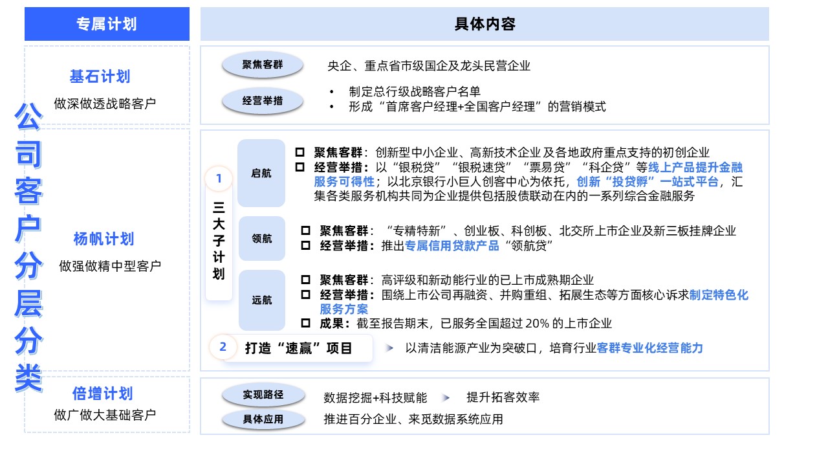
Task: Check the 聚焦客群 checkbox under 启航
Action: [298, 154]
